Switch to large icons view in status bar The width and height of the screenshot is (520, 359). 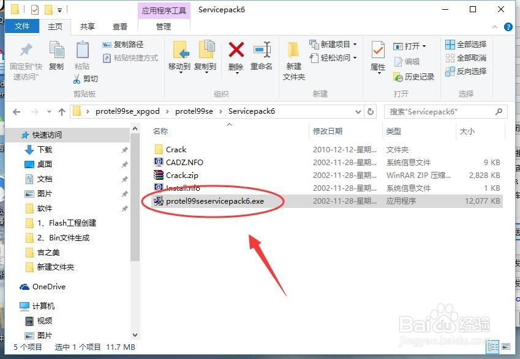click(x=506, y=347)
